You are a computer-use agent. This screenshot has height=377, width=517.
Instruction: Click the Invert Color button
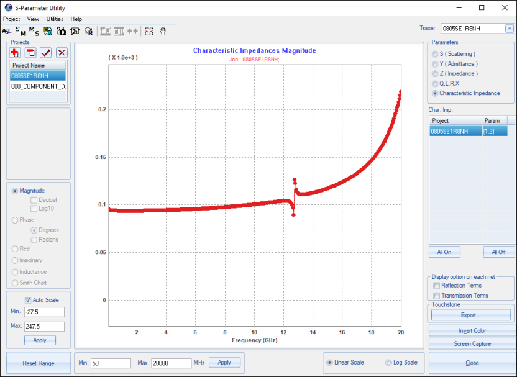click(472, 330)
